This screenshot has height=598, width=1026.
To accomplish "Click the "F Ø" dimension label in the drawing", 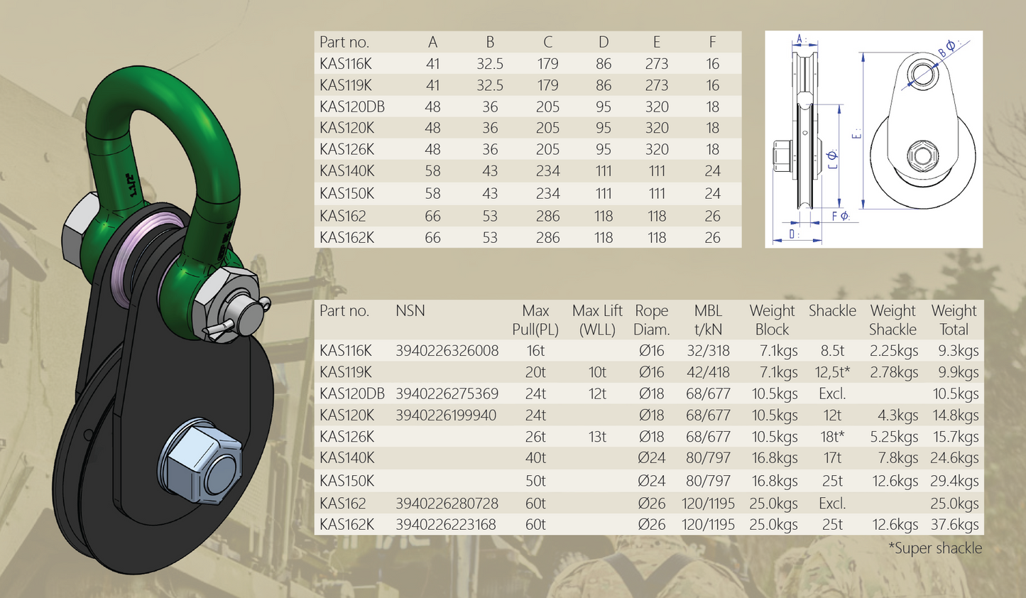I will click(841, 216).
